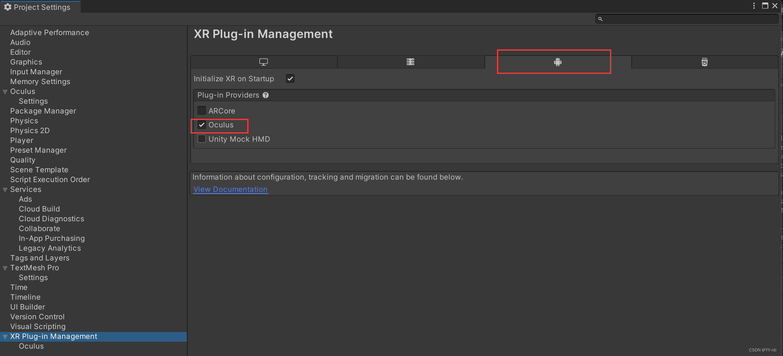Collapse the TextMesh Pro section

point(5,268)
